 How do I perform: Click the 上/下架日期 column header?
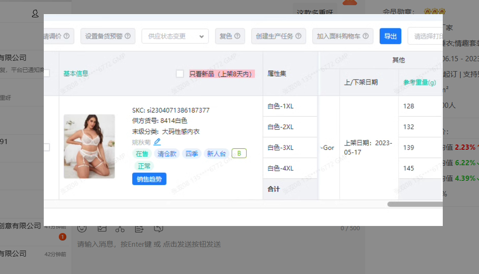coord(361,82)
